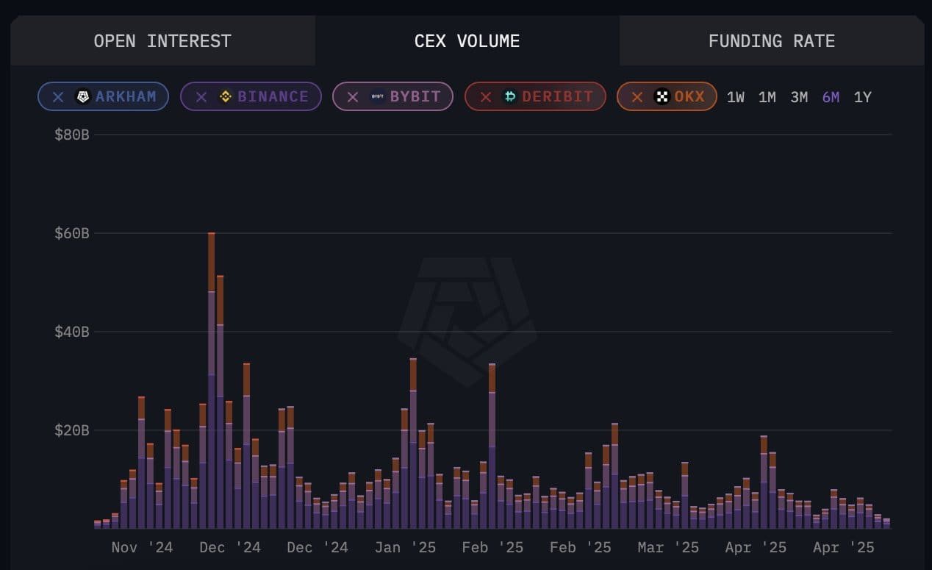Switch to the FUNDING RATE tab
This screenshot has width=932, height=570.
[x=771, y=41]
